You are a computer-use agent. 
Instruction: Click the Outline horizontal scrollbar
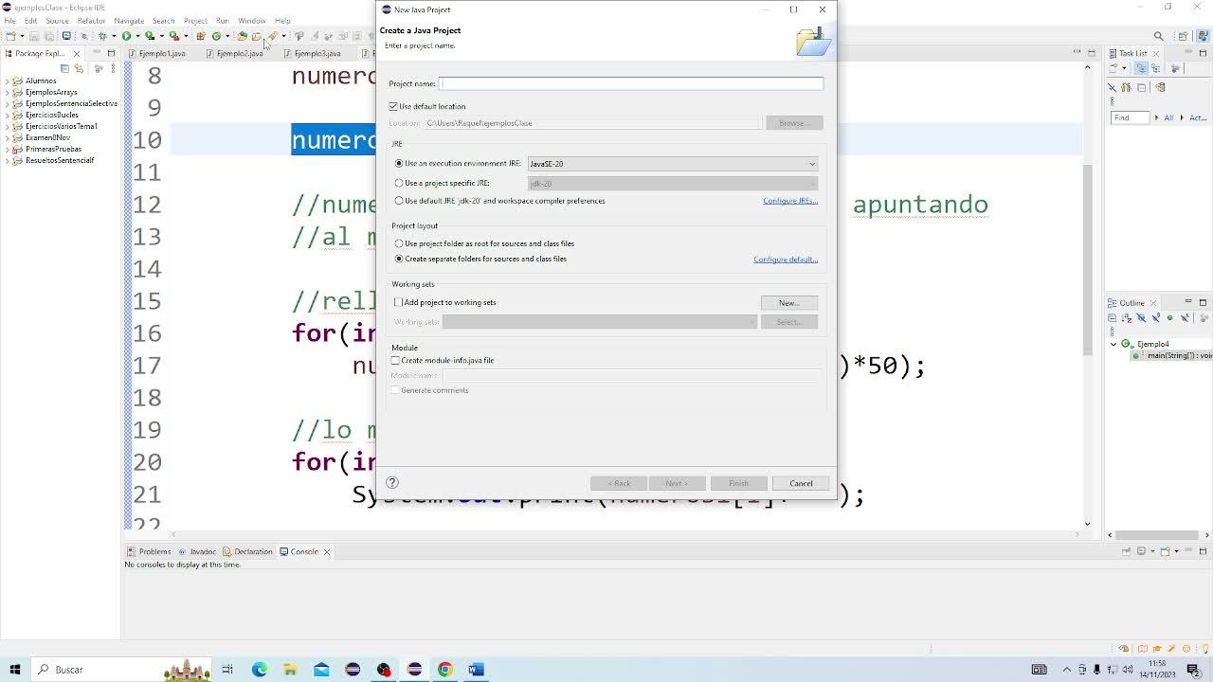1156,535
